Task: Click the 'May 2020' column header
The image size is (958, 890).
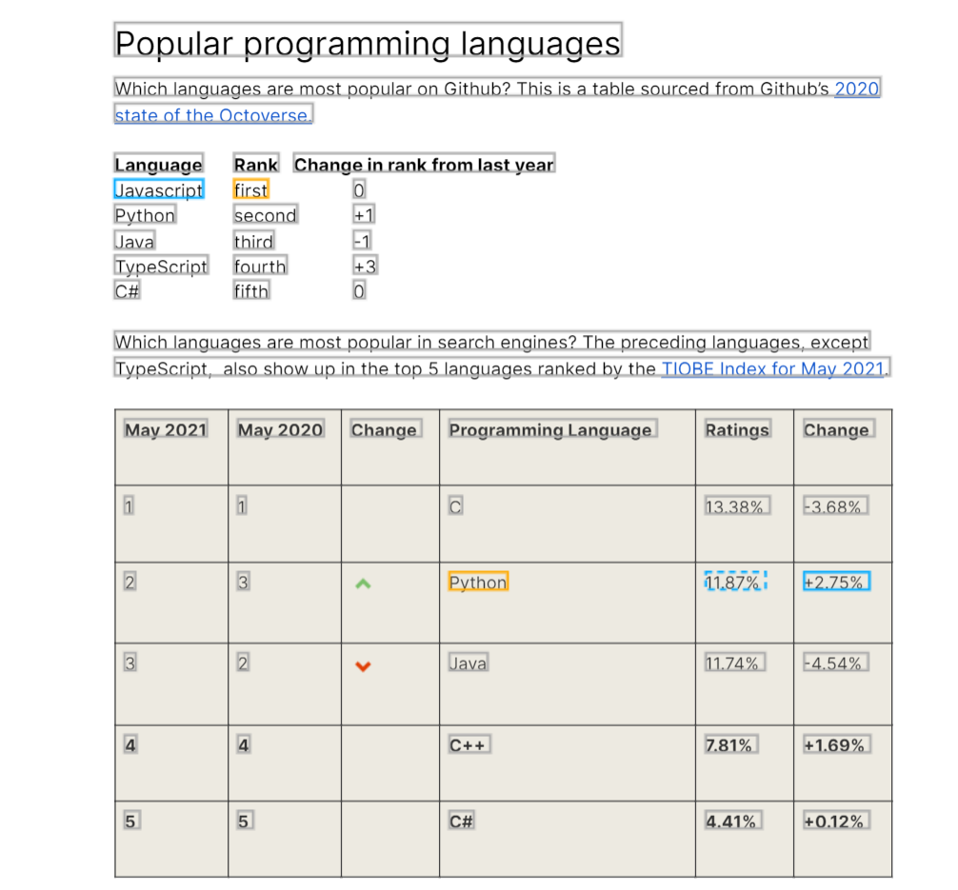Action: (280, 428)
